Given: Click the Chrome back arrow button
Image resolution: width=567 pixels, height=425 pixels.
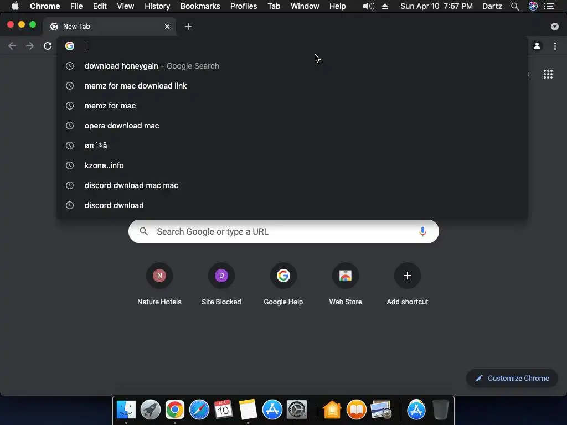Looking at the screenshot, I should click(12, 46).
